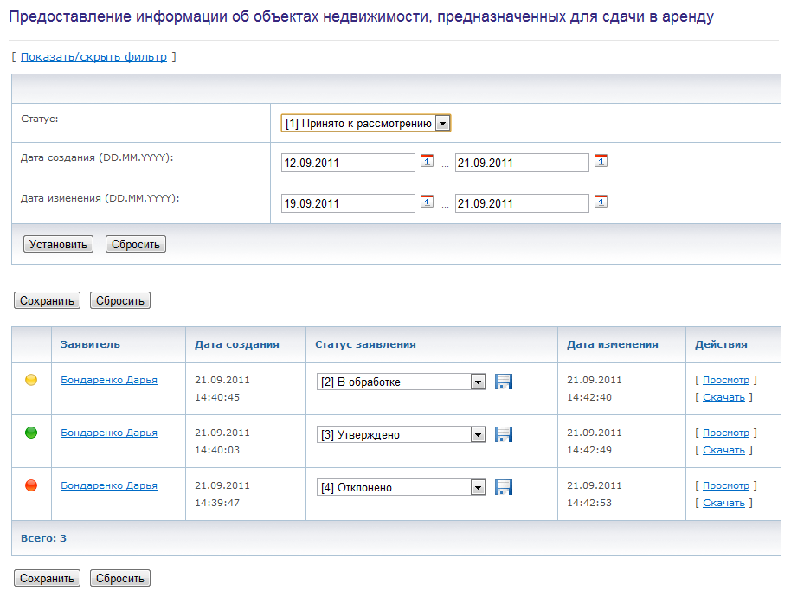Image resolution: width=791 pixels, height=597 pixels.
Task: Open calendar for modification date end field
Action: [601, 202]
